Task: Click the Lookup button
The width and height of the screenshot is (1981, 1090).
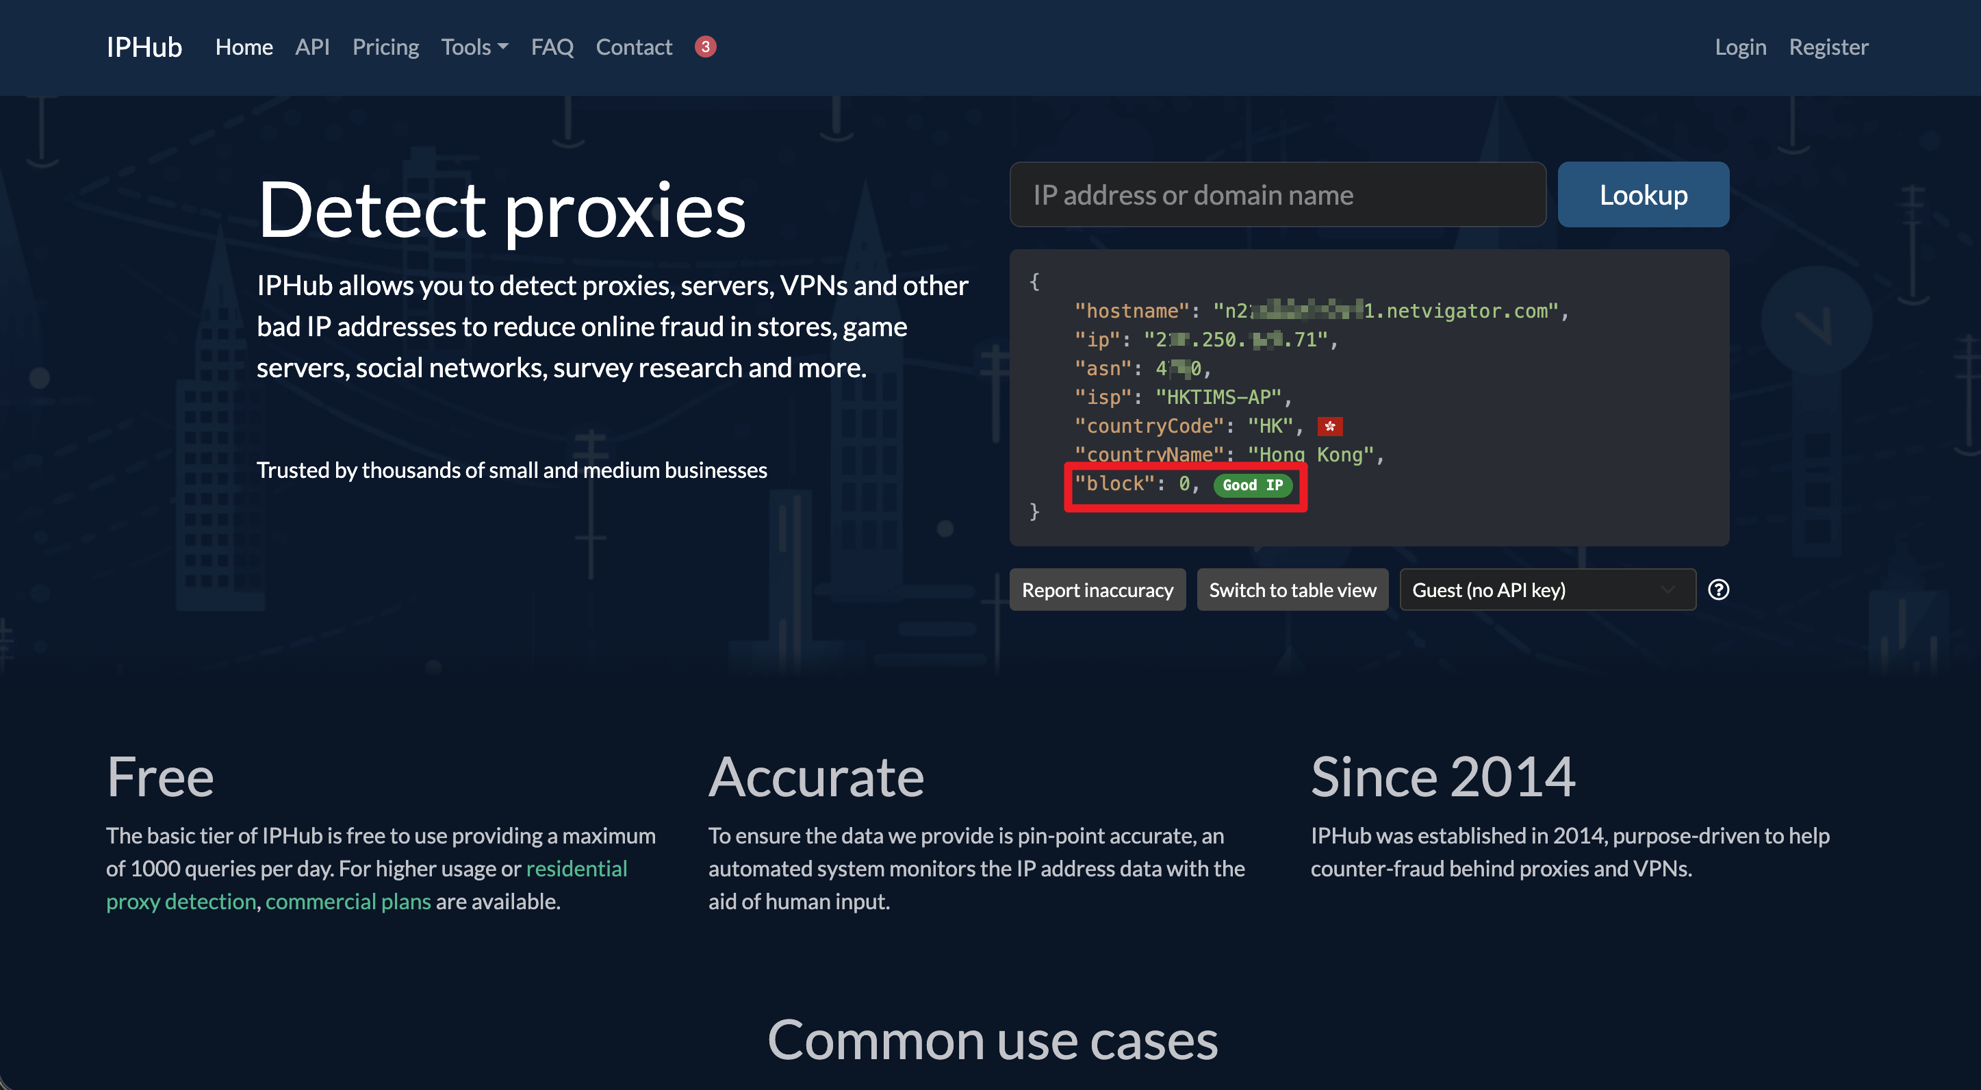Action: coord(1644,194)
